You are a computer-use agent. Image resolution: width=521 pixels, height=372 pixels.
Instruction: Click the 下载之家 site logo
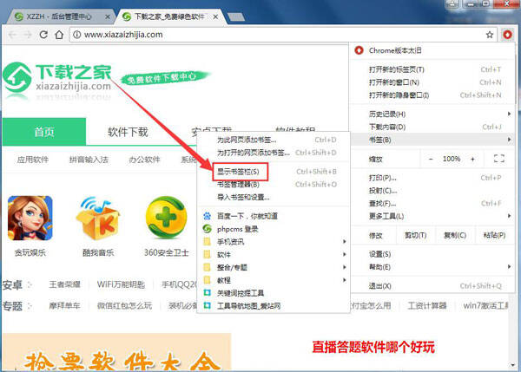(57, 78)
